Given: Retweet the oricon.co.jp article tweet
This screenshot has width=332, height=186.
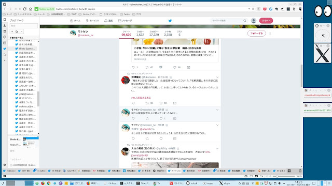Looking at the screenshot, I should click(147, 67).
